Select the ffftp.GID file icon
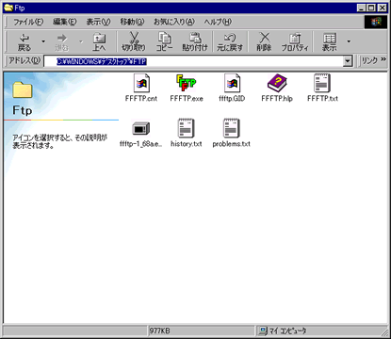This screenshot has height=339, width=391. (233, 83)
